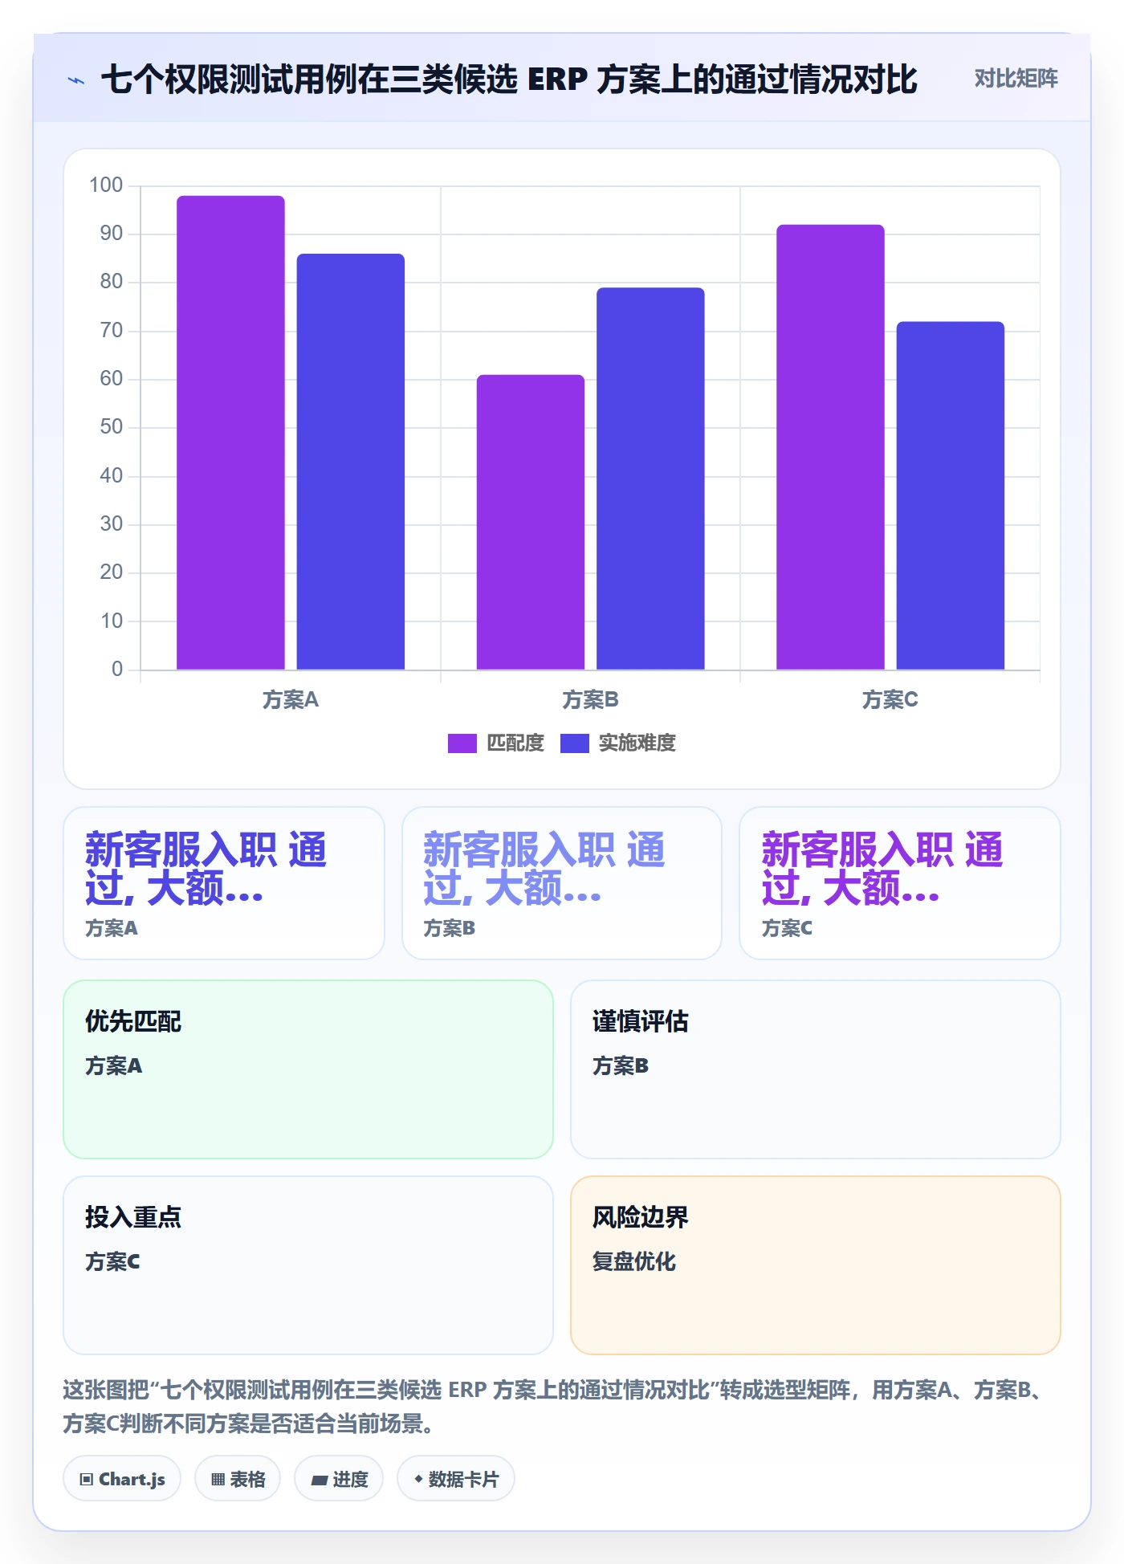Click the purple 匹配度 bar for 方案B

[x=531, y=522]
